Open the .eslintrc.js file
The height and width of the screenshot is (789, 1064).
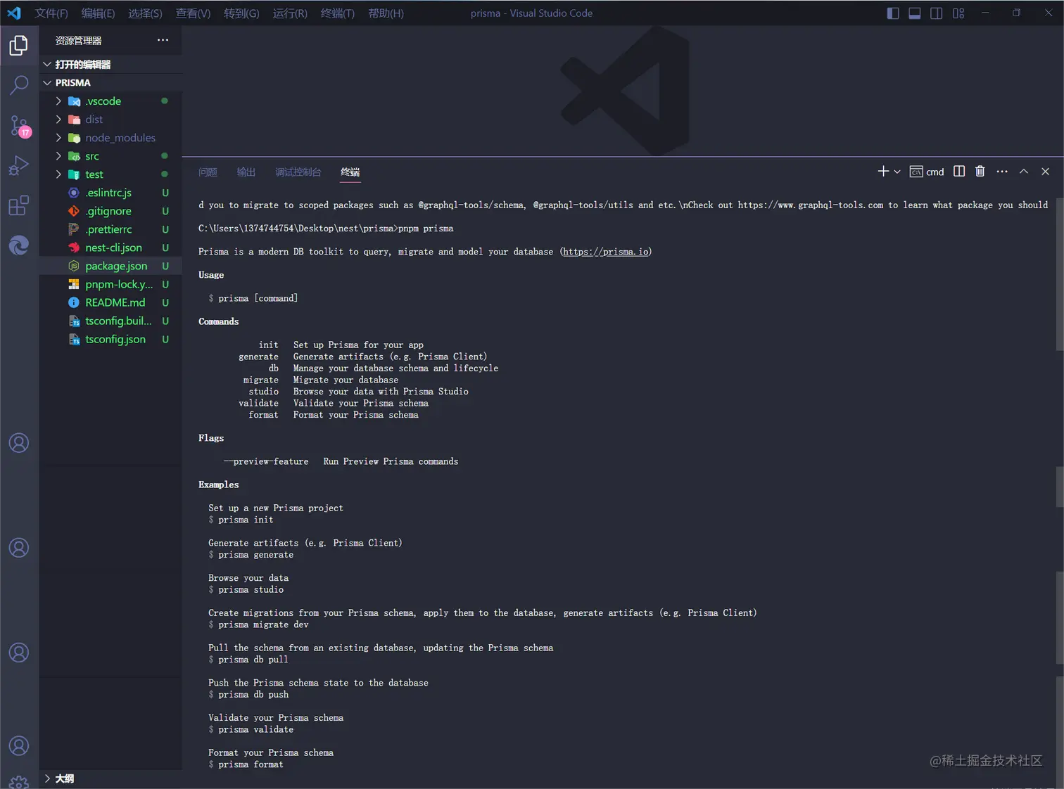point(110,193)
